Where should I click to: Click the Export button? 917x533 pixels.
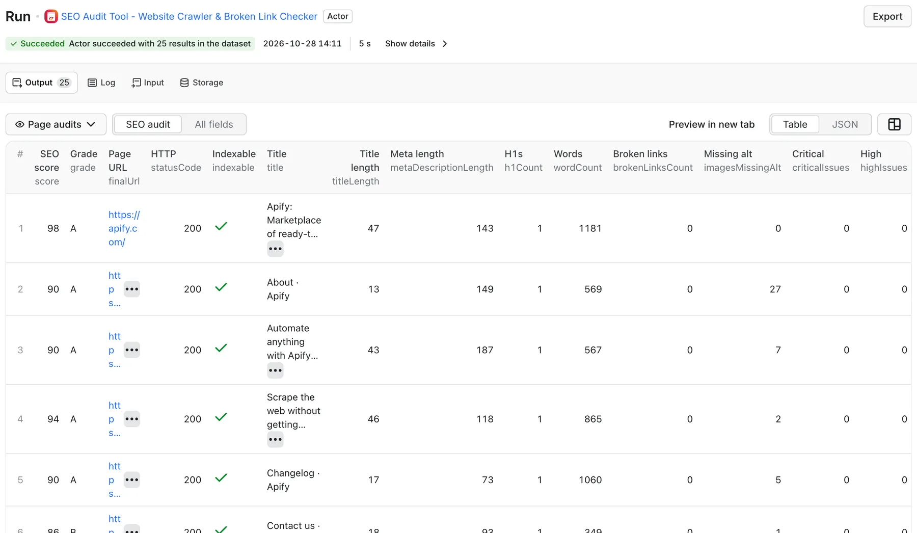887,16
